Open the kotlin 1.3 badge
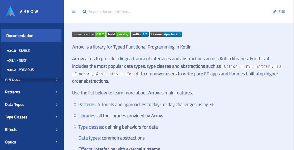Screen dimensions: 294x150 pyautogui.click(x=140, y=34)
